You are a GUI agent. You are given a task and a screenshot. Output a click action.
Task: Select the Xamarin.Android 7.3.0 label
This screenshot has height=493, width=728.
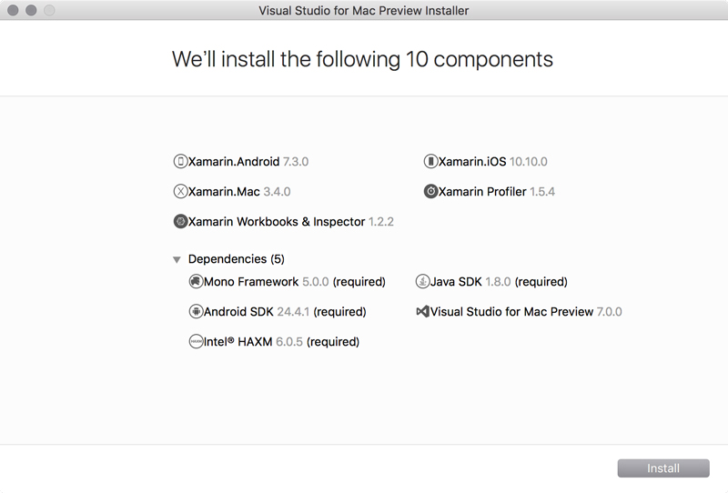248,162
